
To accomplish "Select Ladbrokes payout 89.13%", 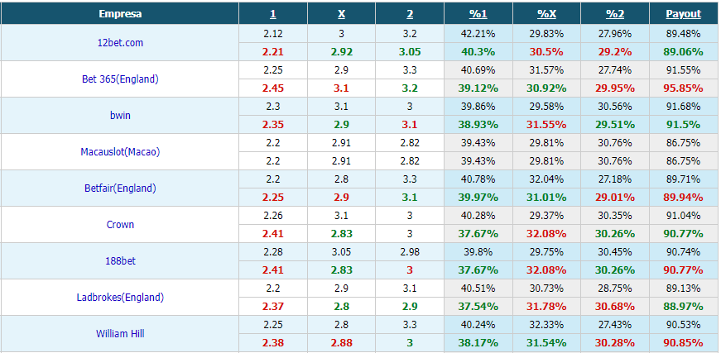I will (x=683, y=289).
